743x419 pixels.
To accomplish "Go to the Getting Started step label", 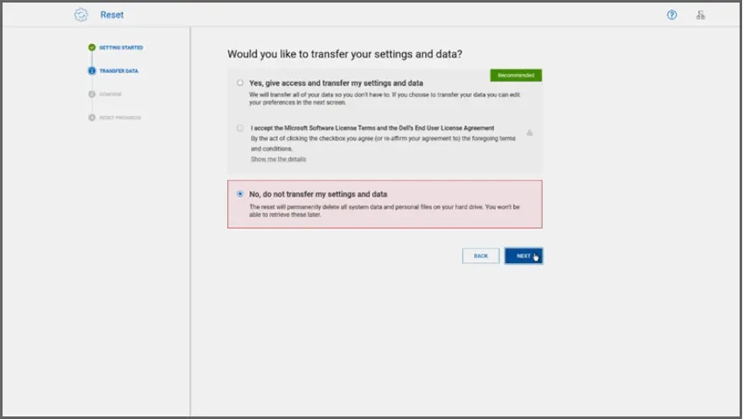I will (121, 47).
